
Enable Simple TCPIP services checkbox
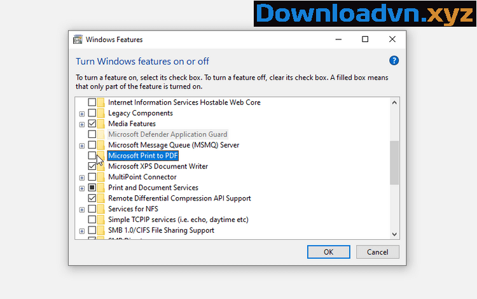pyautogui.click(x=92, y=219)
